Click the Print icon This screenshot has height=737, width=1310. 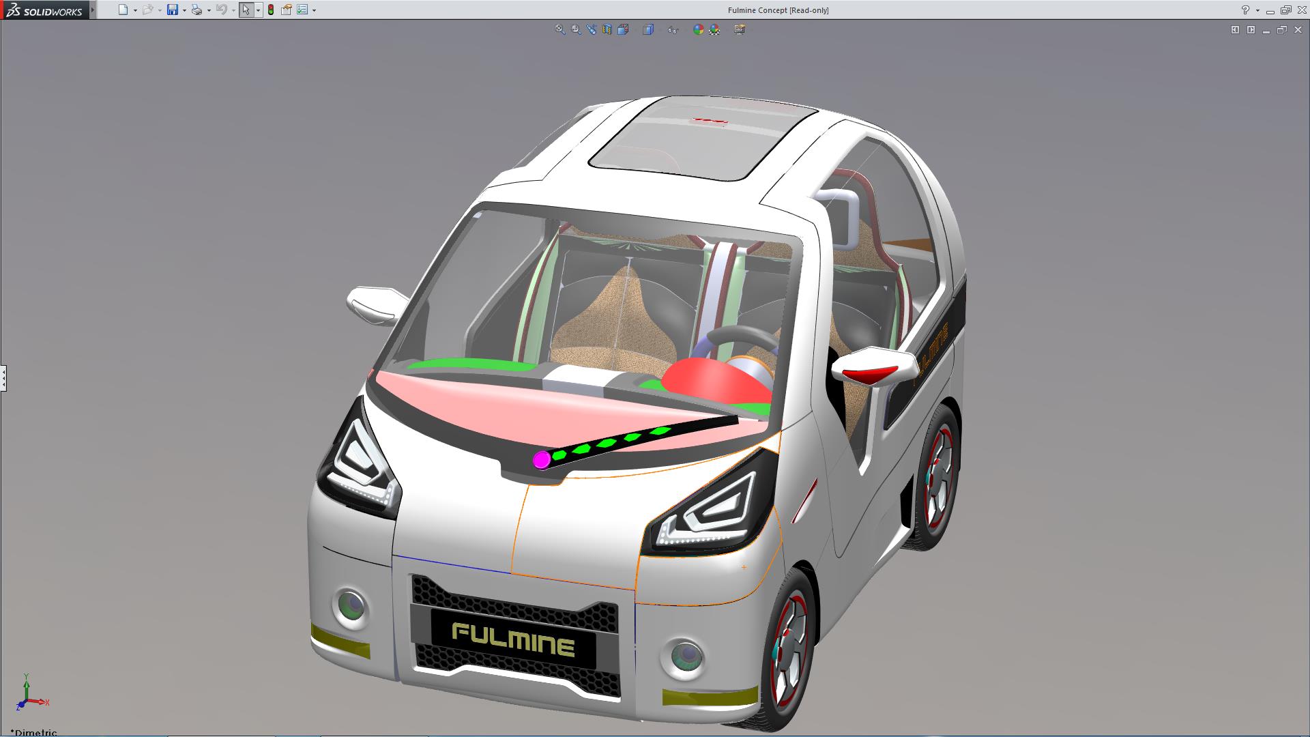click(196, 10)
